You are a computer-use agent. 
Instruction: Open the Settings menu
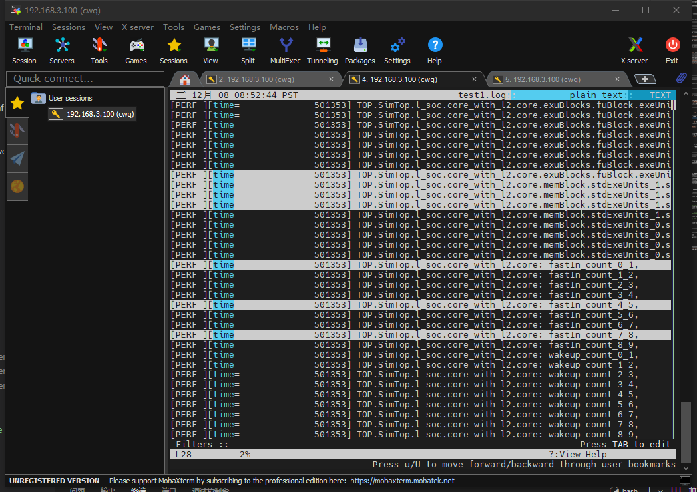pos(245,27)
